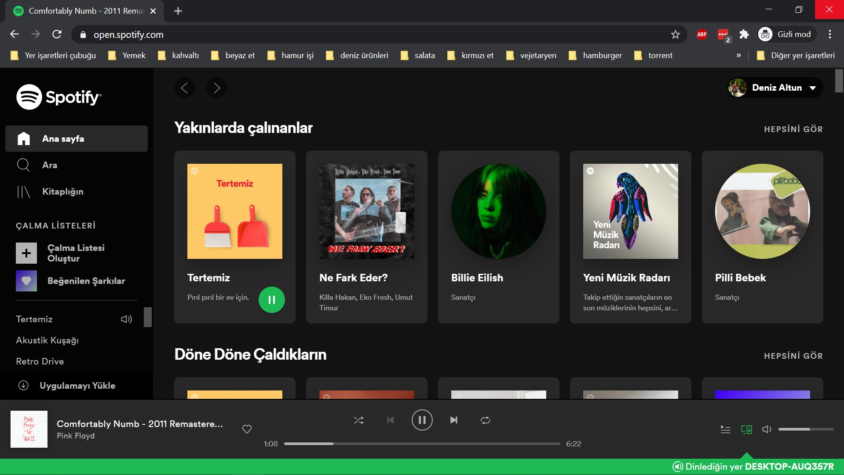
Task: Click the browser back button
Action: [15, 34]
